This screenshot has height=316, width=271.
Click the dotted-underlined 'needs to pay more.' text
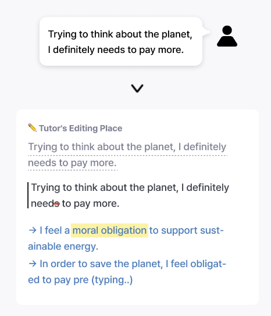point(72,163)
